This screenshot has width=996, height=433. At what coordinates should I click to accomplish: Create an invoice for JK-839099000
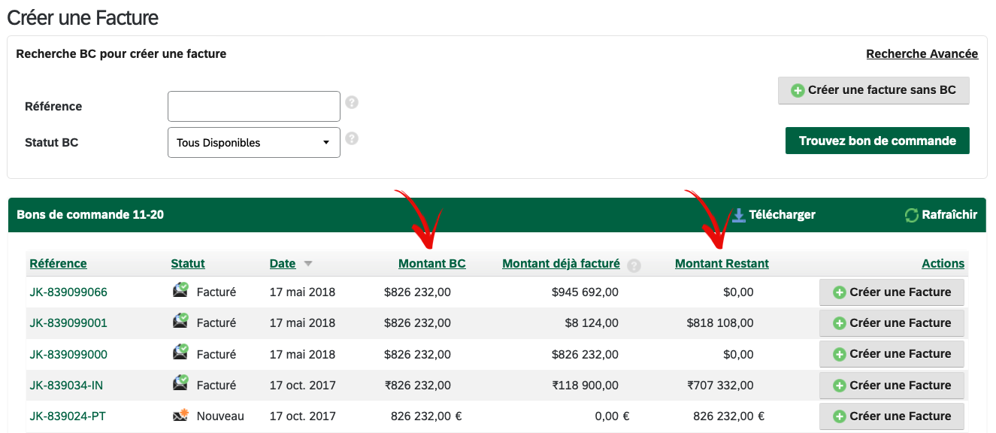pos(892,353)
